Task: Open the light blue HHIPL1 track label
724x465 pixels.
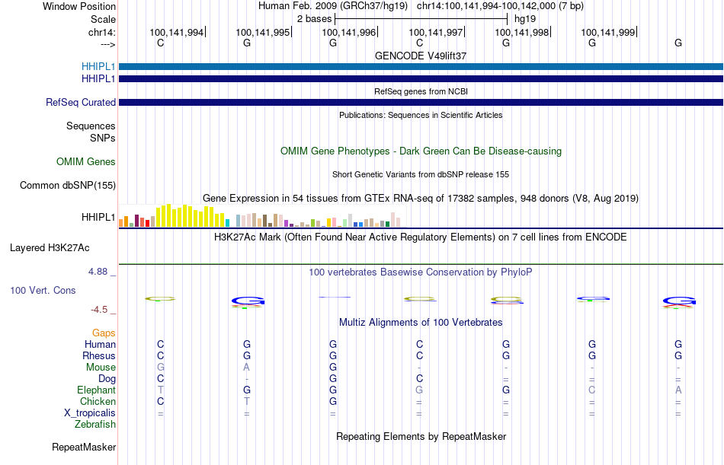Action: tap(98, 66)
